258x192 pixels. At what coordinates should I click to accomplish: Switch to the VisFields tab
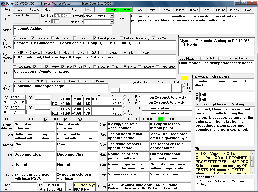233,10
